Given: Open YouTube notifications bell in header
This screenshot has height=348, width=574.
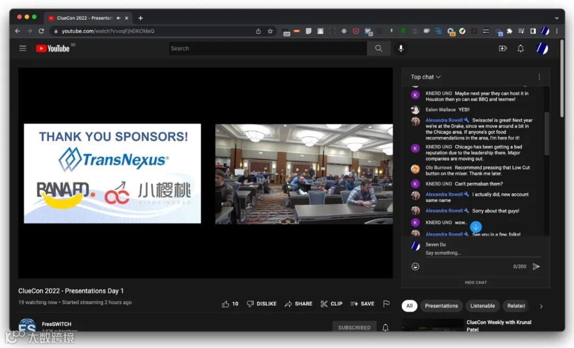Looking at the screenshot, I should click(x=520, y=48).
